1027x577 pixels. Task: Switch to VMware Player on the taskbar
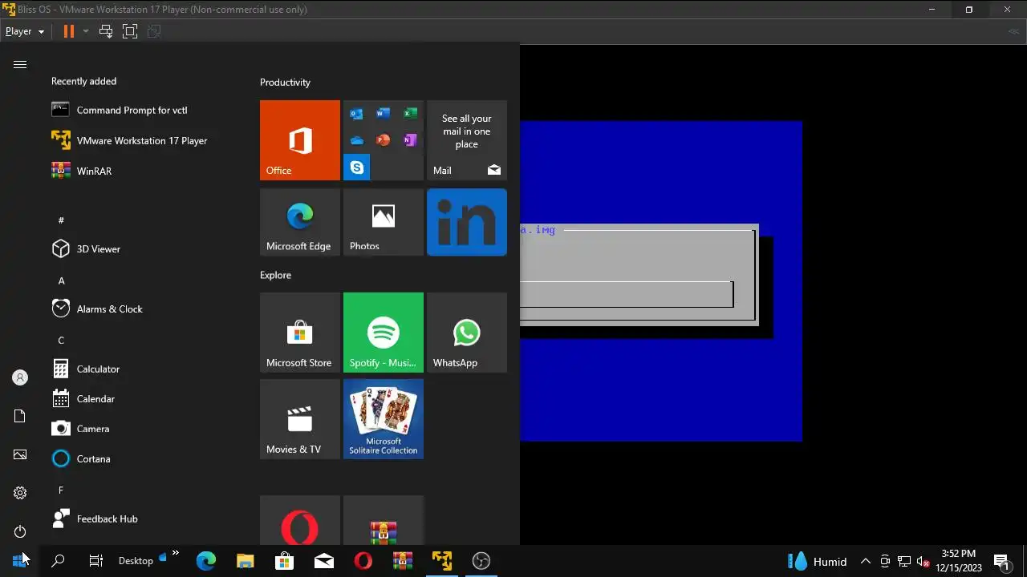pyautogui.click(x=442, y=561)
